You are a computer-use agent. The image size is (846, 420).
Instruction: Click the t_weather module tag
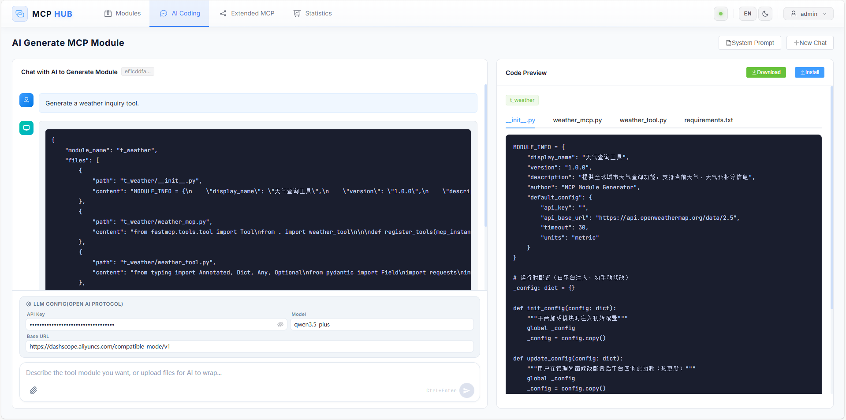(522, 100)
